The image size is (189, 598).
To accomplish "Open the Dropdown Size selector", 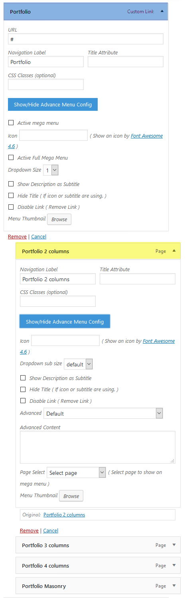I will point(51,170).
